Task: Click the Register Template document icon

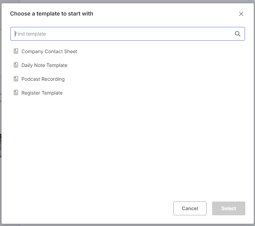Action: [16, 93]
